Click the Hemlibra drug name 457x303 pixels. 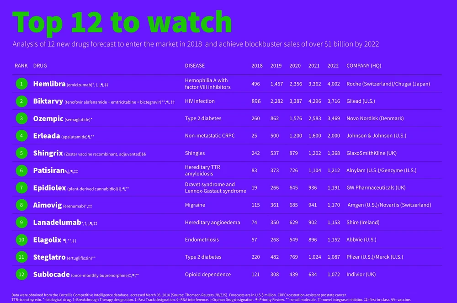49,84
